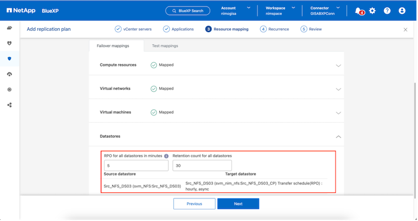Click the RPO minutes input field
The height and width of the screenshot is (221, 418).
pos(136,166)
